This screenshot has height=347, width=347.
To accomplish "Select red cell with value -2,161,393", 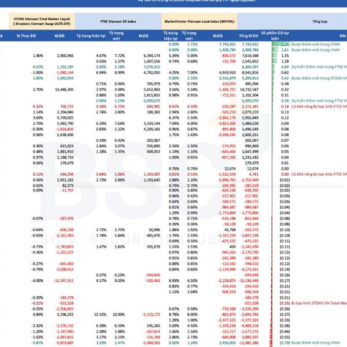I will [x=64, y=235].
